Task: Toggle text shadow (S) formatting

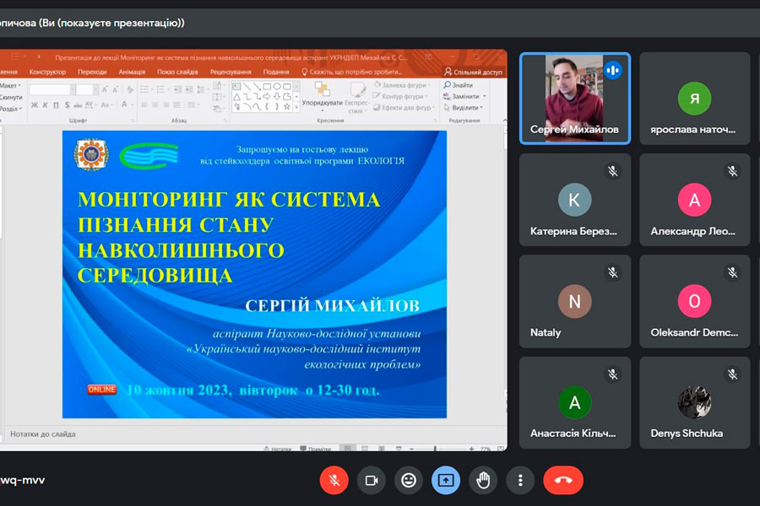Action: click(67, 105)
